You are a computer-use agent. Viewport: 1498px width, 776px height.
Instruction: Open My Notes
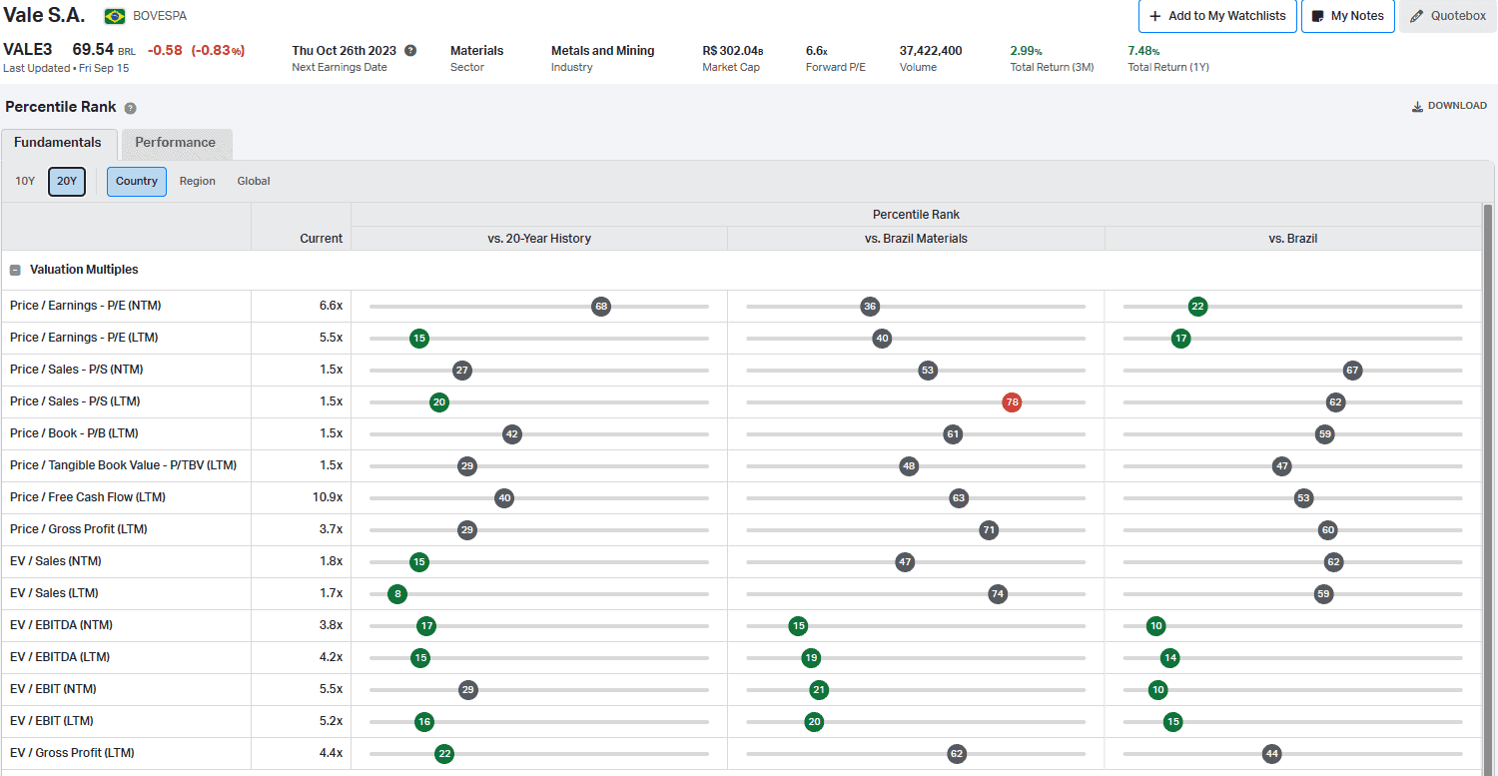[1348, 16]
